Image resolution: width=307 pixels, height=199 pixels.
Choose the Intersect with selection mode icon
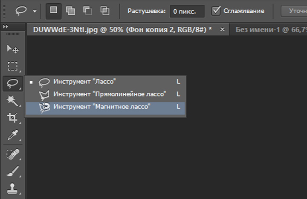click(x=105, y=11)
